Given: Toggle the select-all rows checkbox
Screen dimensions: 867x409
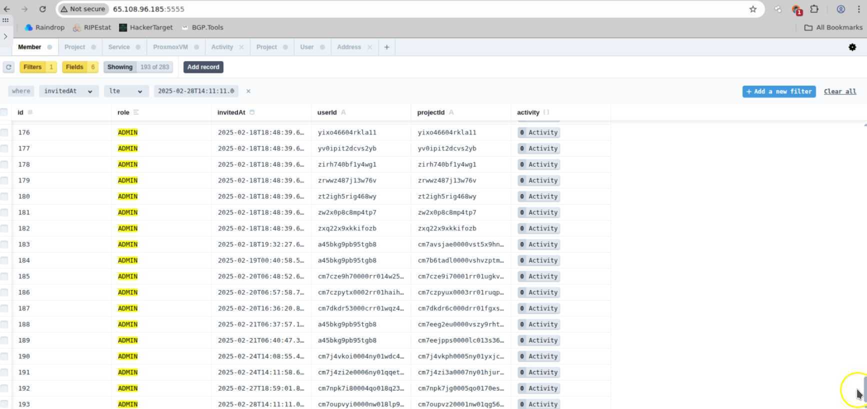Looking at the screenshot, I should pos(4,112).
